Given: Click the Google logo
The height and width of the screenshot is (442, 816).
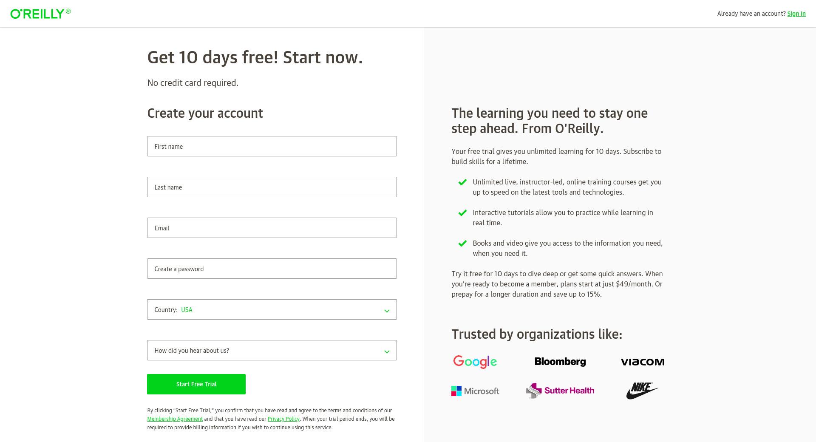Looking at the screenshot, I should tap(475, 362).
